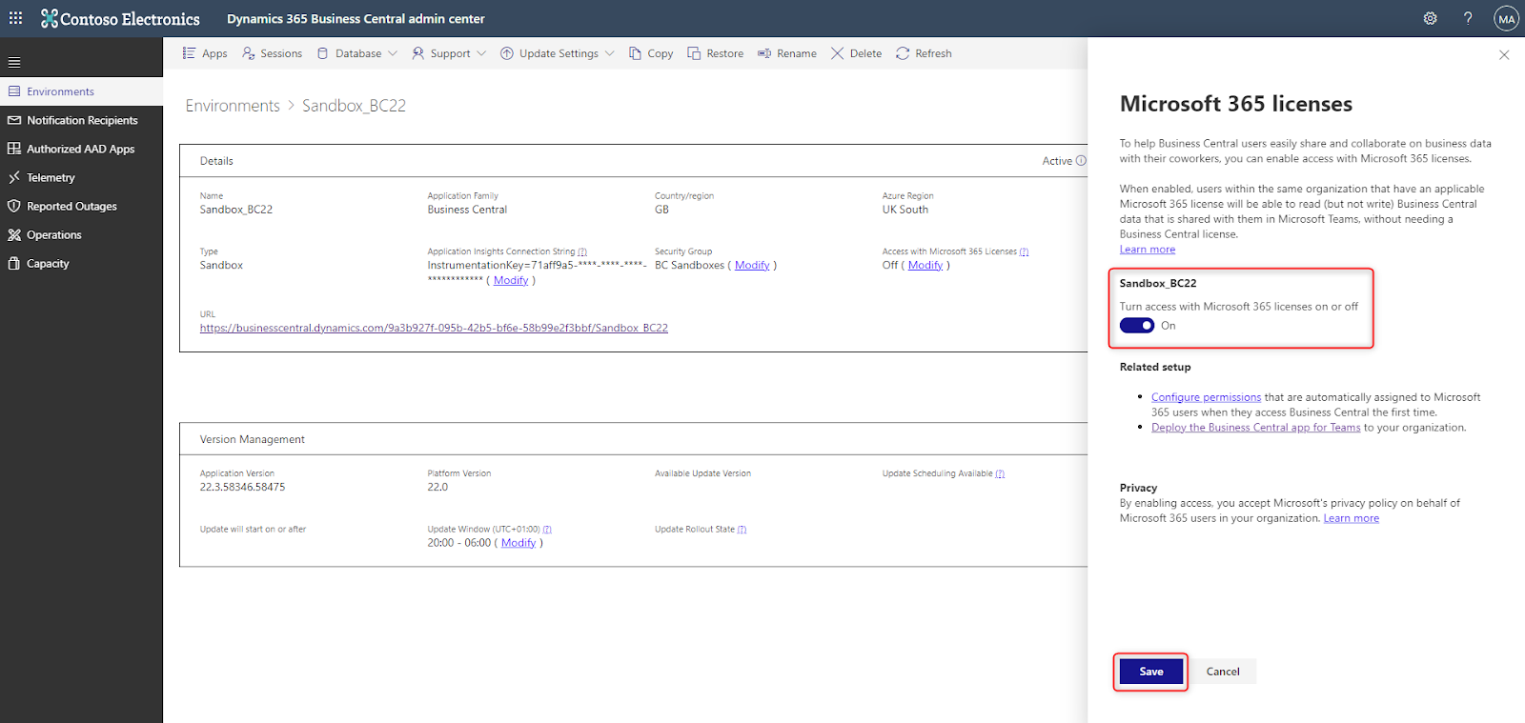Open Notification Recipients in sidebar
The width and height of the screenshot is (1525, 723).
tap(81, 120)
